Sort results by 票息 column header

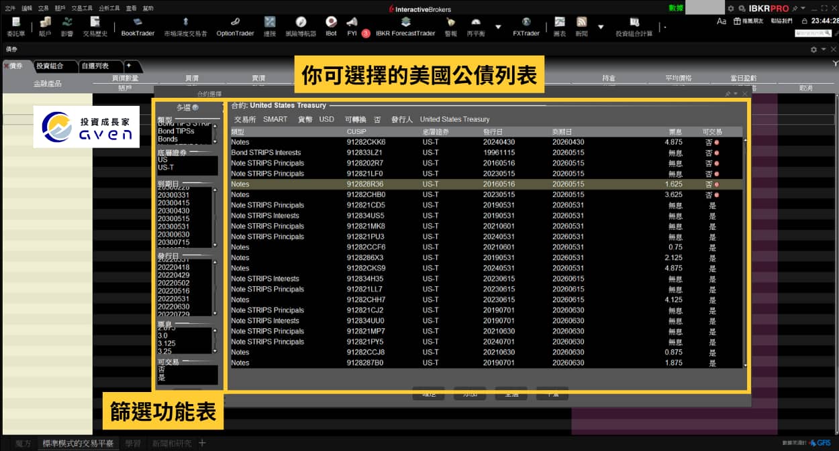[675, 131]
